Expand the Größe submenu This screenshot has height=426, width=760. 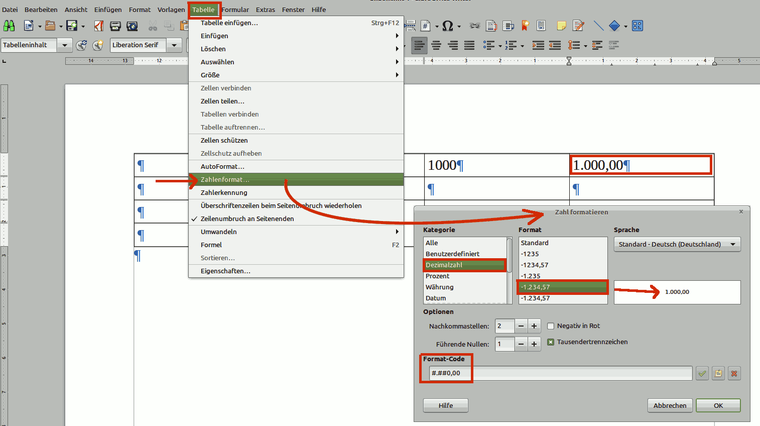point(296,75)
